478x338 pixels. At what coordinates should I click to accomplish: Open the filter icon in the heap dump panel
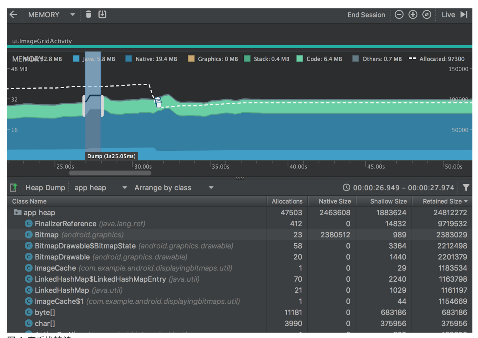click(x=466, y=187)
